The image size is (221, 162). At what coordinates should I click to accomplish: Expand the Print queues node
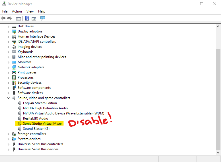pyautogui.click(x=9, y=73)
